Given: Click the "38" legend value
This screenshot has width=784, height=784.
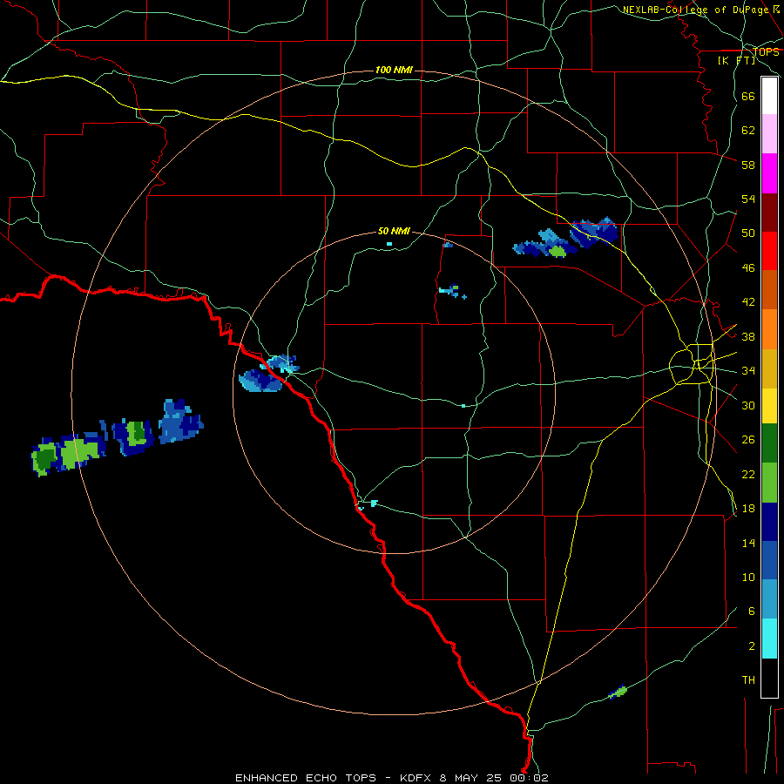Looking at the screenshot, I should click(748, 336).
